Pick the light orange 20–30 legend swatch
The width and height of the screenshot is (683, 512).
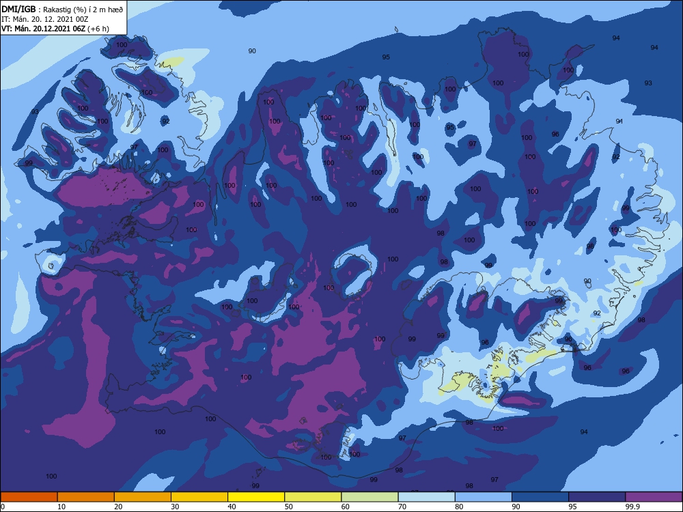tap(143, 497)
